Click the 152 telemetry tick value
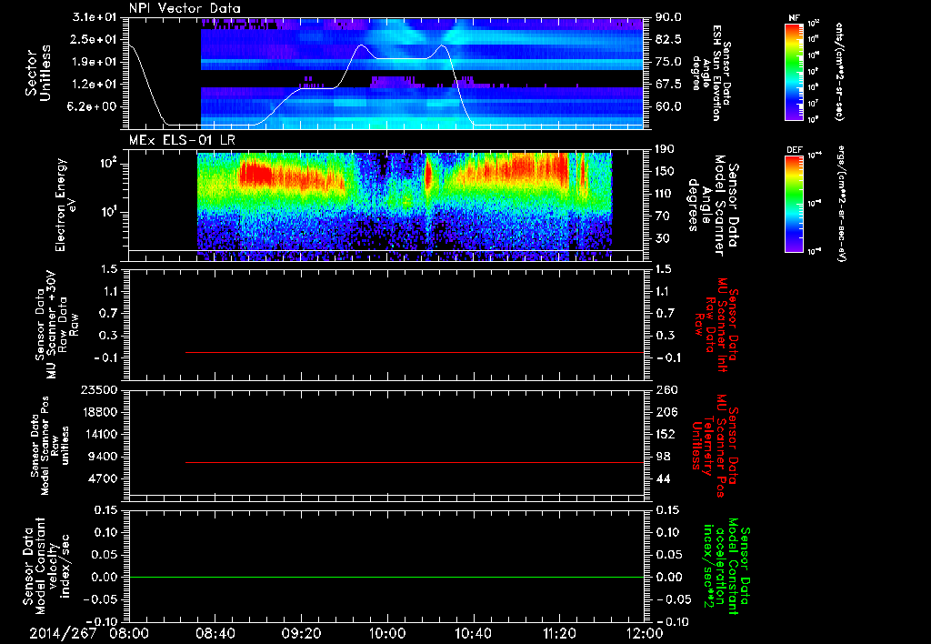This screenshot has height=644, width=931. click(666, 434)
